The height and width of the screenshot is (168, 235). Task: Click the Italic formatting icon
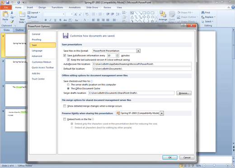click(50, 20)
